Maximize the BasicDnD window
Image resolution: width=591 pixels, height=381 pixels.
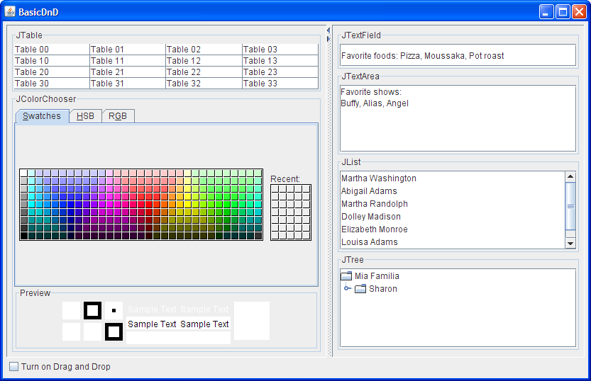(x=563, y=11)
